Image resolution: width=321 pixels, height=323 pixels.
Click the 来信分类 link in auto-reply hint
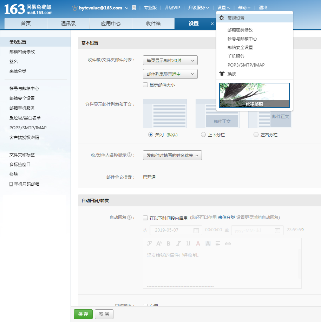[226, 218]
